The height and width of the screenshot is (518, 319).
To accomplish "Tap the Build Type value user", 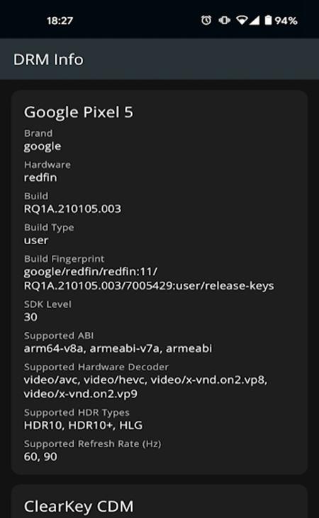I will 36,240.
